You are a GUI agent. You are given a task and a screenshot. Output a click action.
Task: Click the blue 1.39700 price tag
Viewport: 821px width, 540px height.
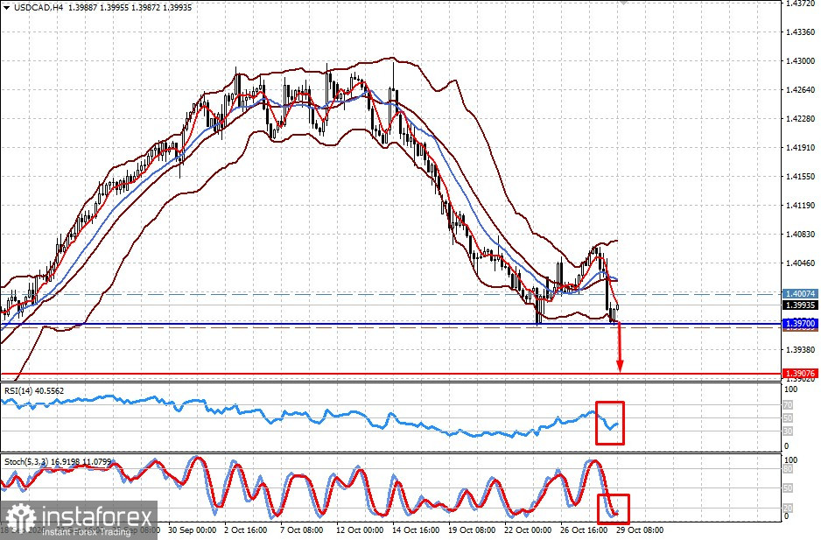click(801, 324)
